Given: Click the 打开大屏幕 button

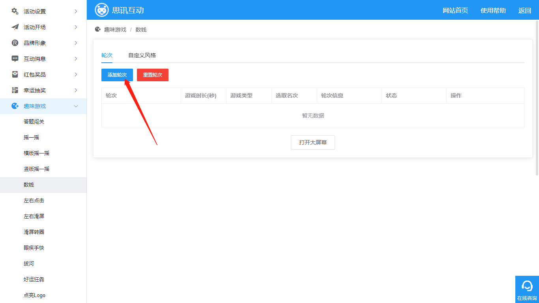Looking at the screenshot, I should 313,142.
